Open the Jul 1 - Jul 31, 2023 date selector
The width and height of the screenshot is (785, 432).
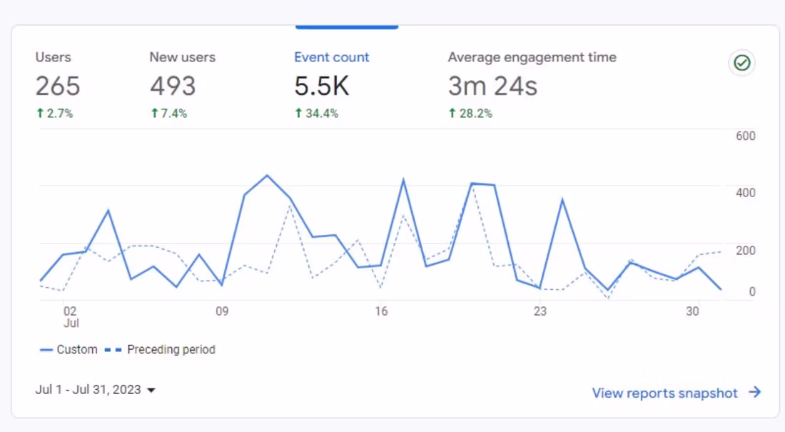coord(89,390)
